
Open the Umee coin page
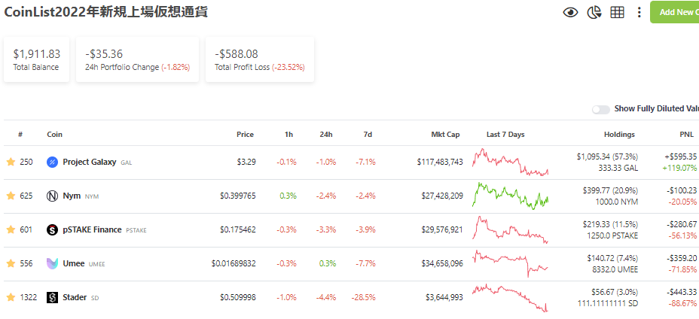pos(74,263)
